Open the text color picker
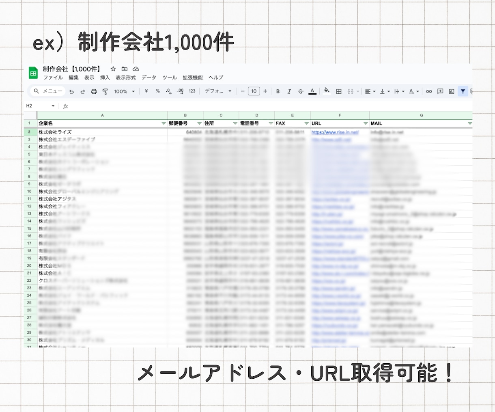The width and height of the screenshot is (495, 412). coord(312,91)
